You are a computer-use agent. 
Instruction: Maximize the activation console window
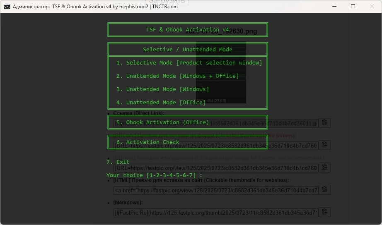(353, 6)
